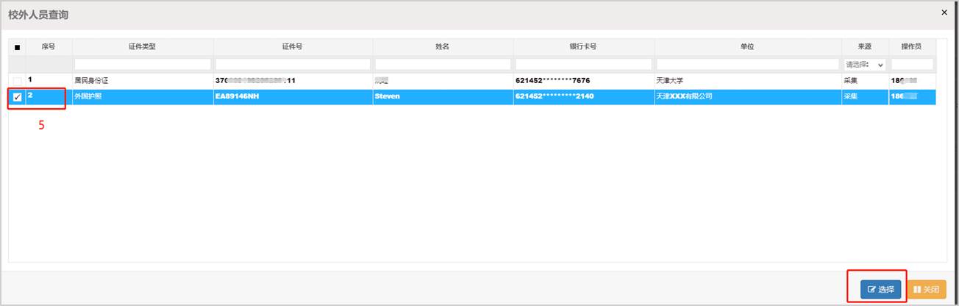Click the 操作员 filter text box
The height and width of the screenshot is (306, 959).
coord(912,65)
